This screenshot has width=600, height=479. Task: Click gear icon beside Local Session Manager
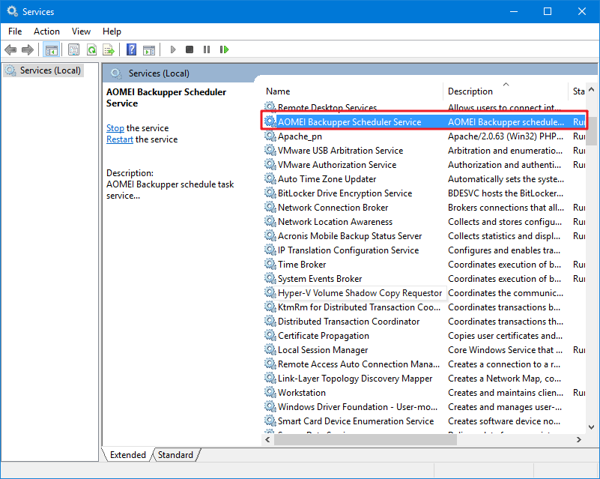270,349
